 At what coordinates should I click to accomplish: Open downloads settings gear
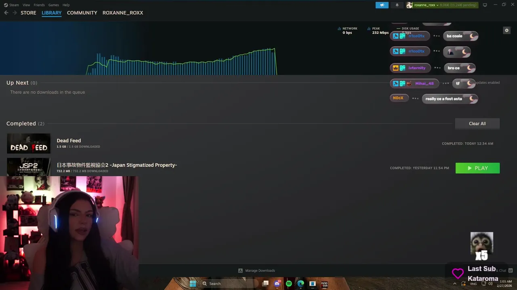tap(506, 30)
